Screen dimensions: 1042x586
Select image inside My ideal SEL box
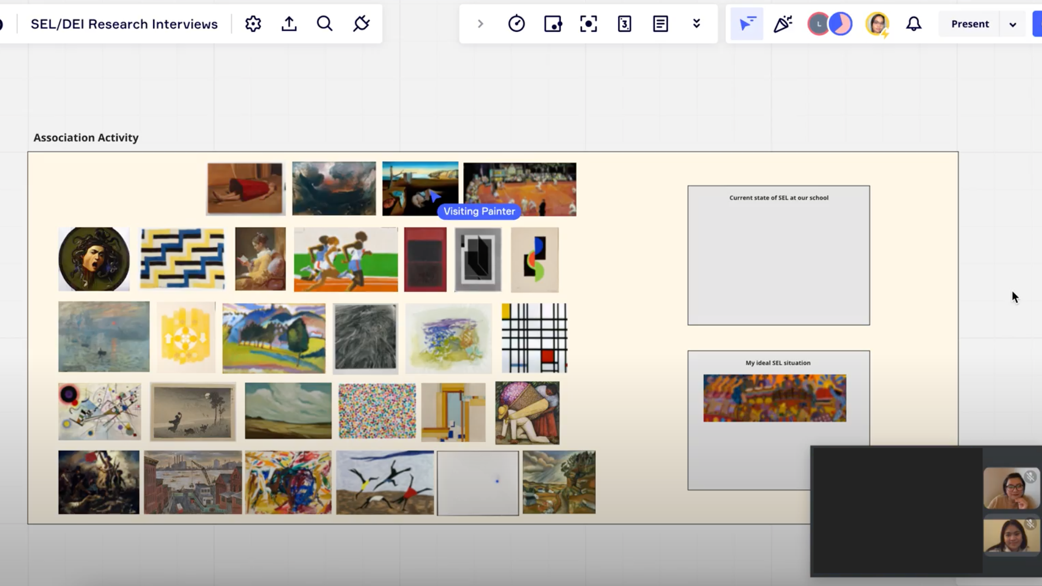(x=775, y=398)
